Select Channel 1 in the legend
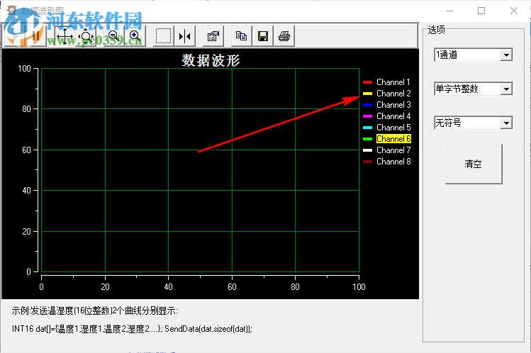Screen dimensions: 531x353 [x=393, y=82]
